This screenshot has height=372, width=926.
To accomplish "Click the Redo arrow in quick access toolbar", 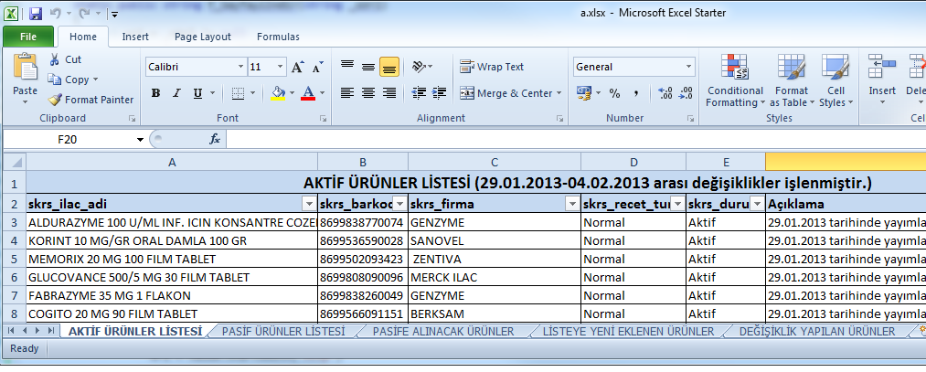I will pos(82,13).
